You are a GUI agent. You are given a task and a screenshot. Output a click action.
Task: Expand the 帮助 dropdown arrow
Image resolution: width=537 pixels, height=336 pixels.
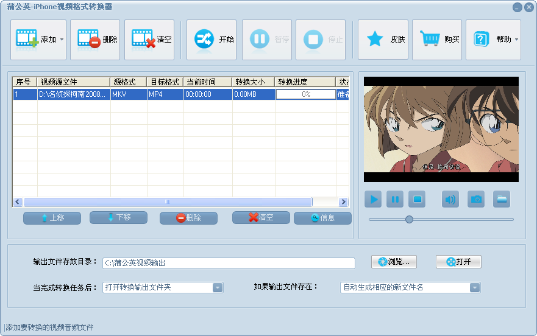click(x=516, y=40)
